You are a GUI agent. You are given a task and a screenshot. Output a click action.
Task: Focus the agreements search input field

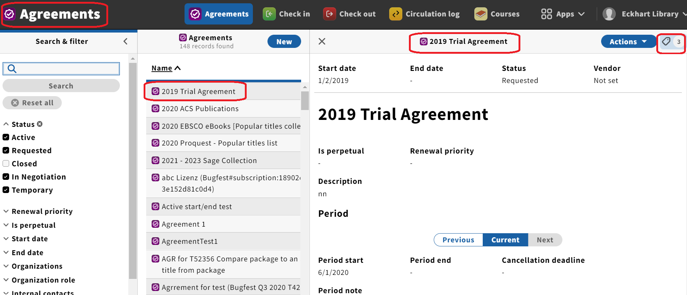click(x=61, y=69)
